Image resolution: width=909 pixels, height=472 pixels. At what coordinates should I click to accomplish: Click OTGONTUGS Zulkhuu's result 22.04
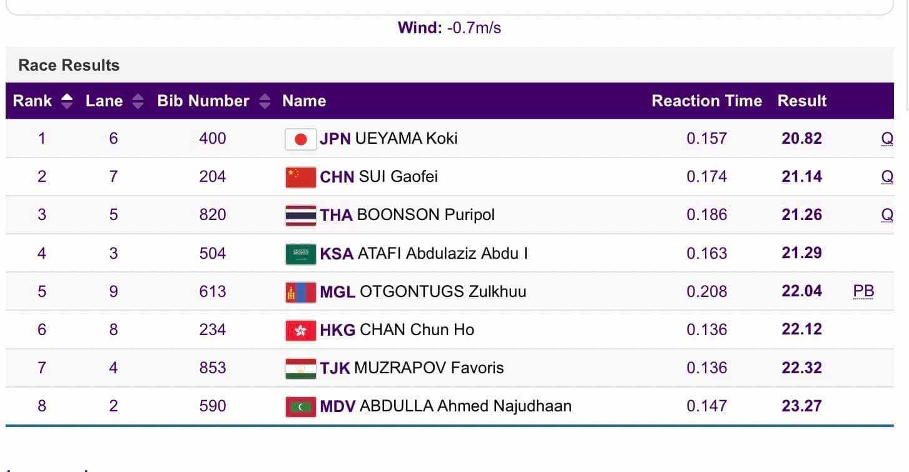coord(801,291)
